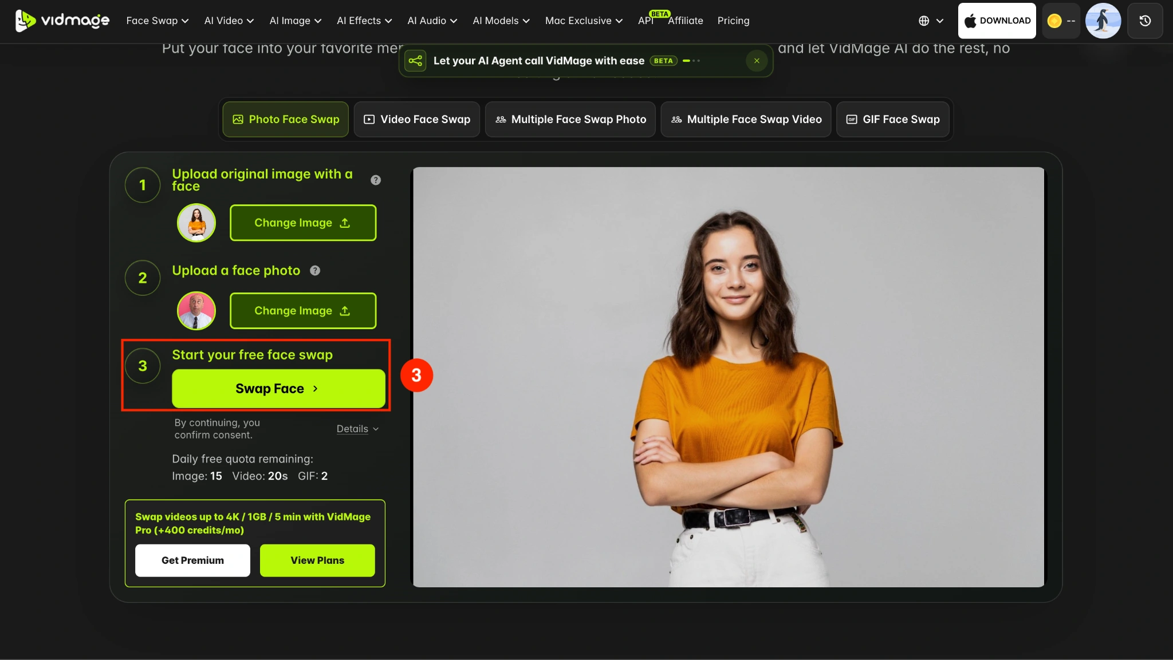Click Change Image for original image
This screenshot has height=660, width=1173.
[x=303, y=223]
